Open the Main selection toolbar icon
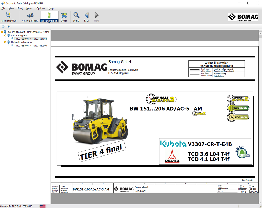262x208 pixels. coord(9,17)
